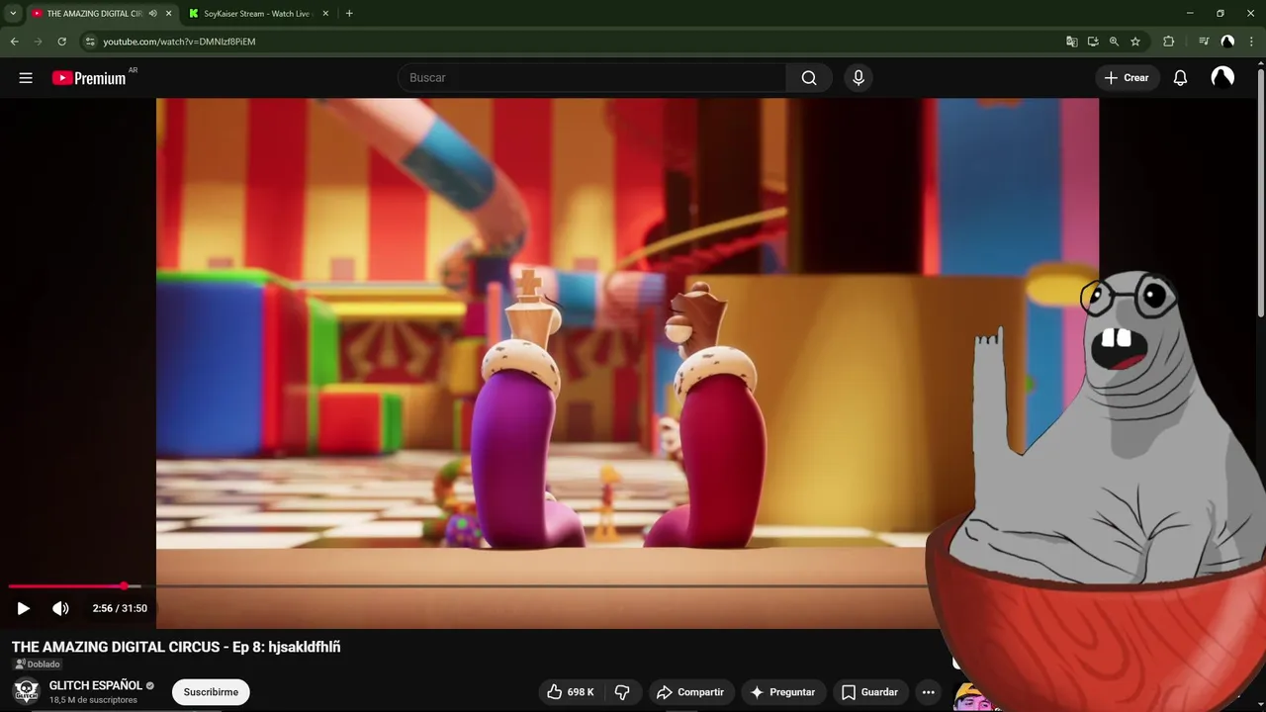Viewport: 1266px width, 712px height.
Task: Open the Crear create menu
Action: pyautogui.click(x=1127, y=78)
